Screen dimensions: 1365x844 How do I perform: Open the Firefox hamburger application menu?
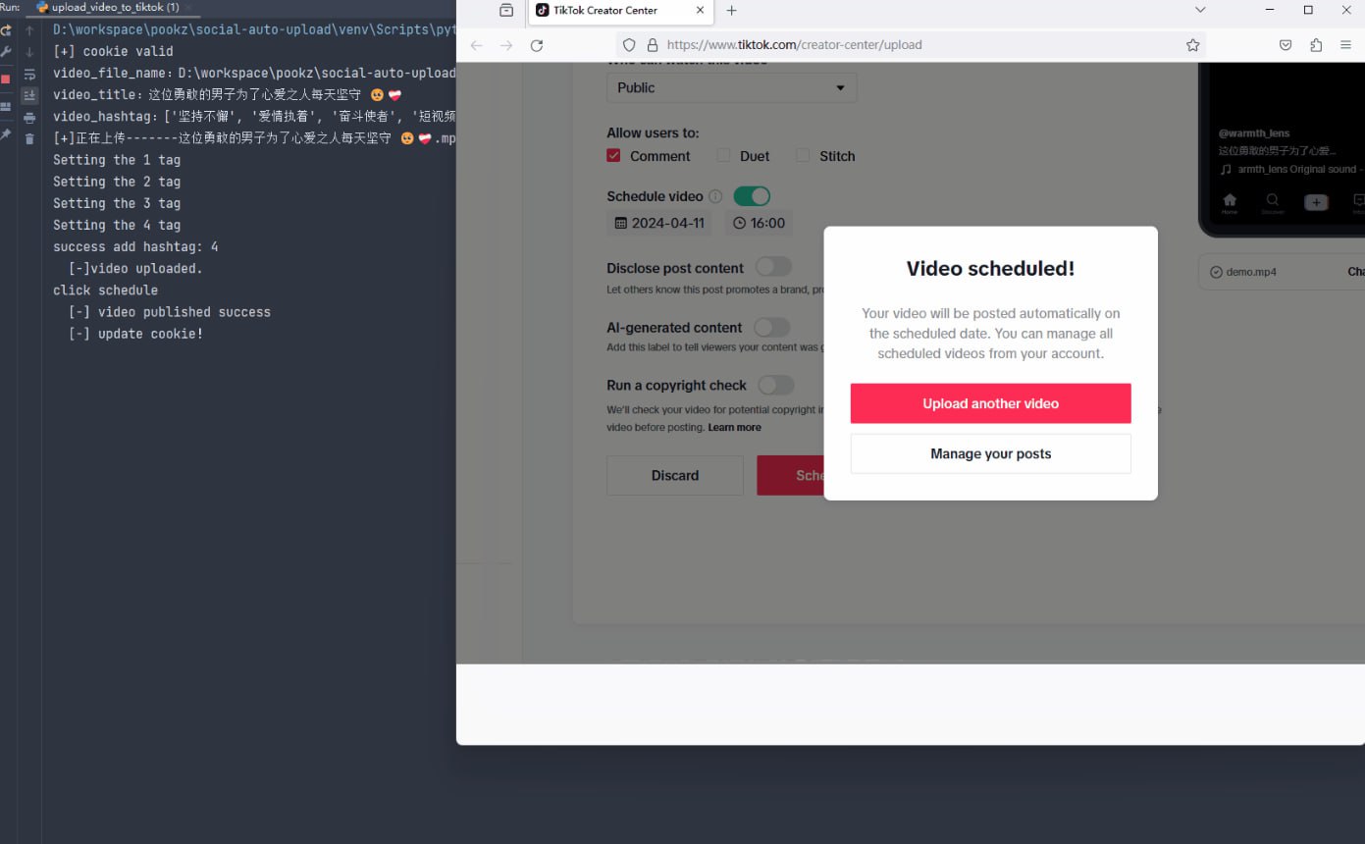(x=1345, y=45)
